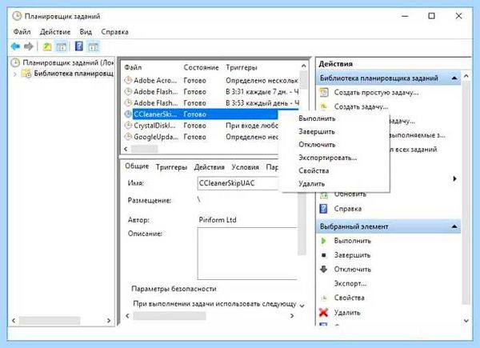Image resolution: width=480 pixels, height=348 pixels.
Task: Sort by the Состояние column header
Action: tap(201, 67)
